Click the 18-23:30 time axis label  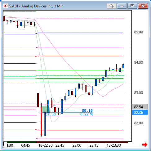[x=114, y=145]
